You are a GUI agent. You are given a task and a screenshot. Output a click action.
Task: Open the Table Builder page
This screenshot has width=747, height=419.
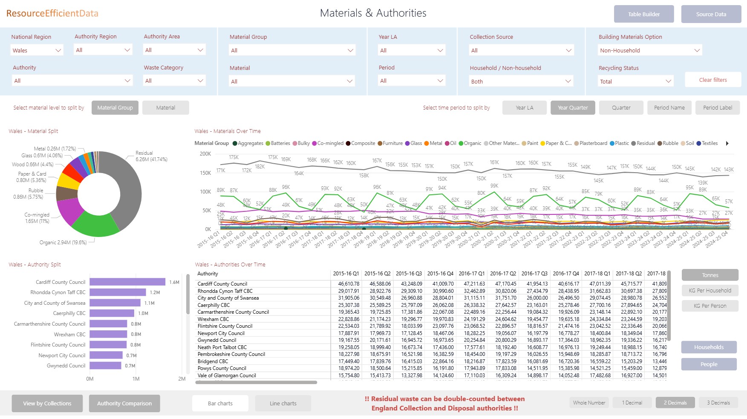[643, 14]
